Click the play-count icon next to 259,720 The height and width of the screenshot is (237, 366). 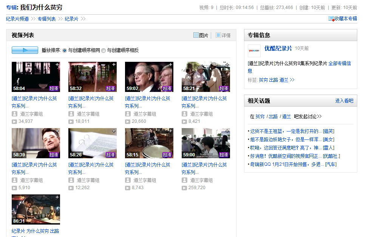pos(184,188)
